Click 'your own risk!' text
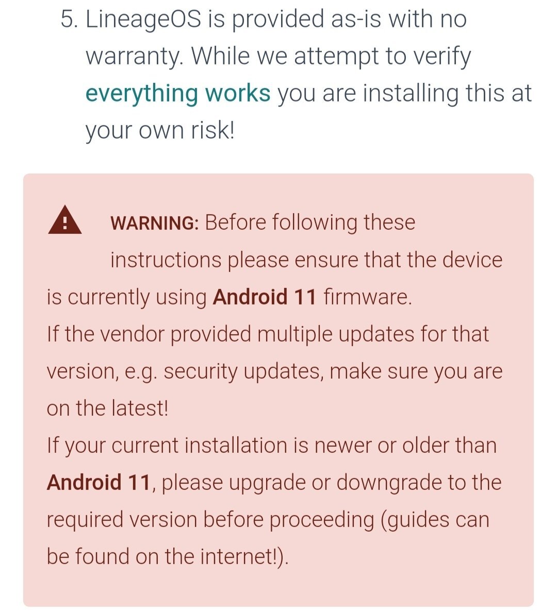The image size is (557, 611). [160, 130]
